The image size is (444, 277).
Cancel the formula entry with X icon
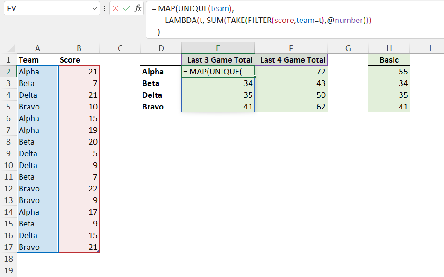click(x=115, y=8)
